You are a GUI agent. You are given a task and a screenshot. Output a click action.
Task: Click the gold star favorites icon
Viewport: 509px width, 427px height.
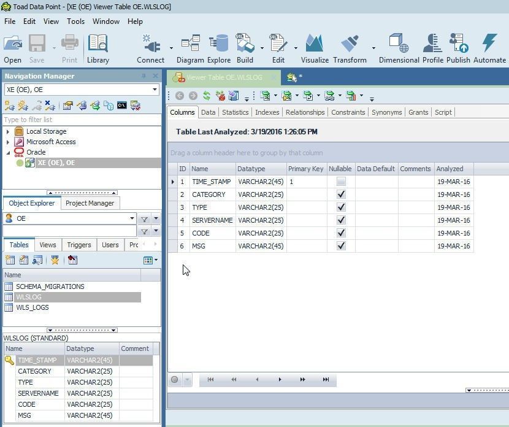pyautogui.click(x=55, y=260)
